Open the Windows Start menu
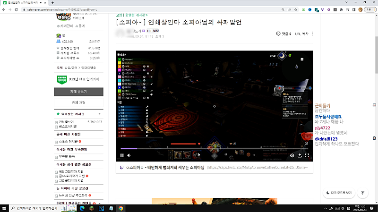 (4, 208)
